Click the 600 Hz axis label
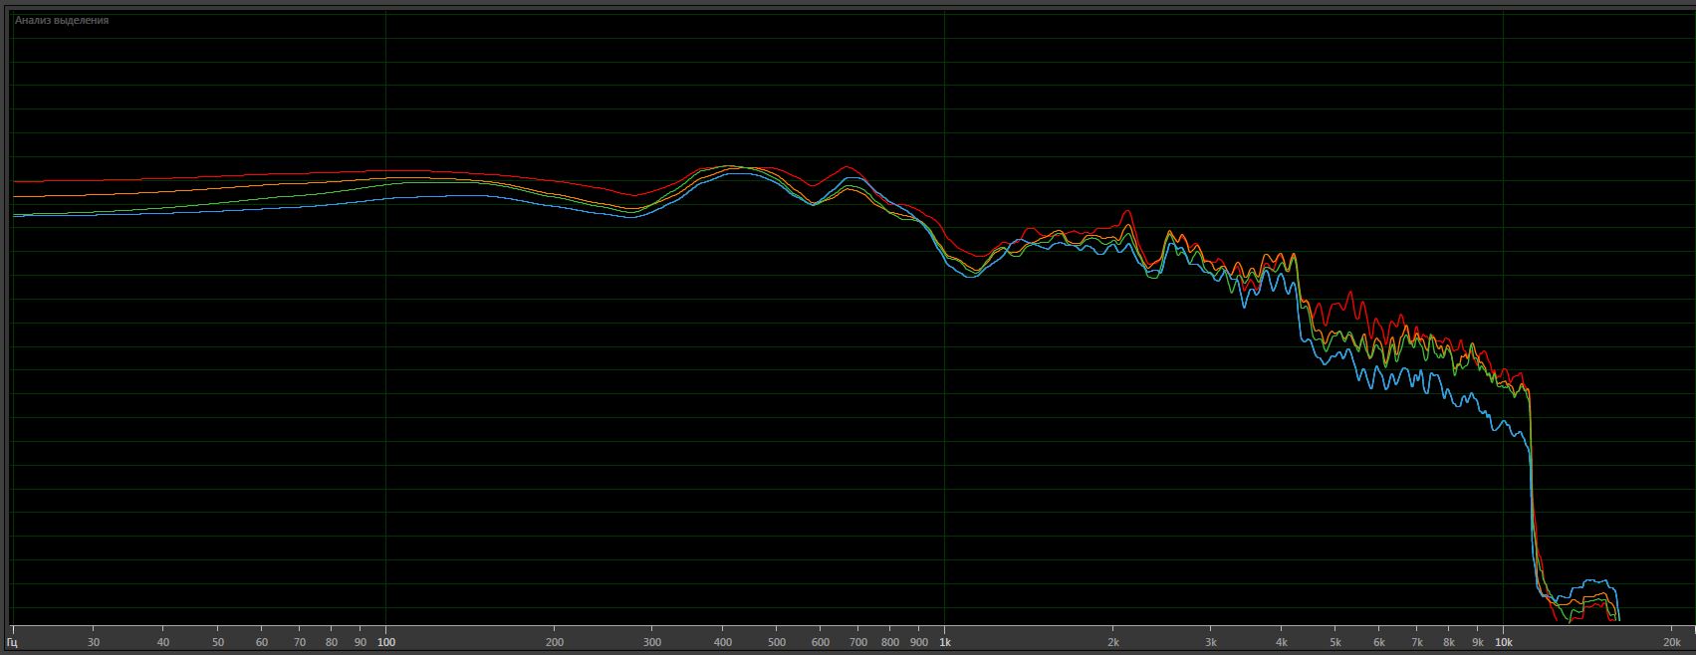The width and height of the screenshot is (1696, 655). [x=821, y=642]
